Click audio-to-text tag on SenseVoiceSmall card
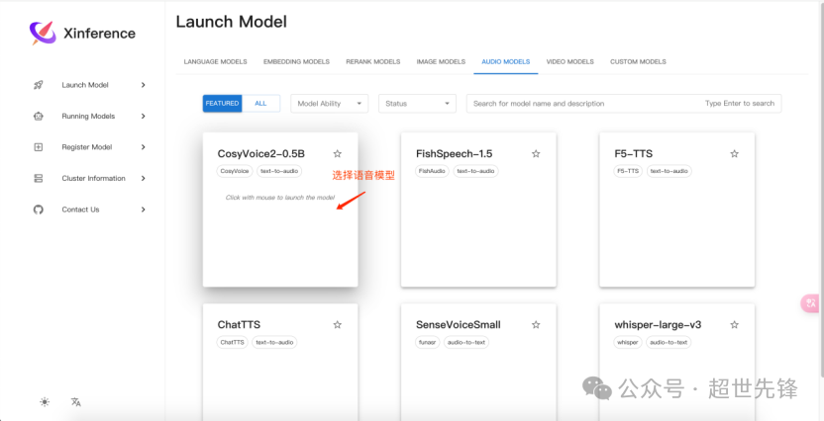 (x=466, y=342)
